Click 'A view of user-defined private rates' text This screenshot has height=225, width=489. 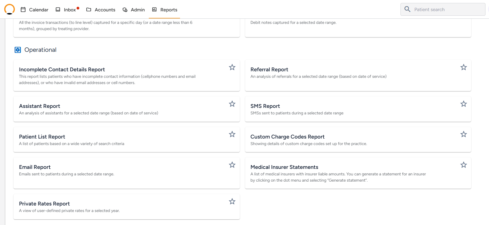[69, 211]
